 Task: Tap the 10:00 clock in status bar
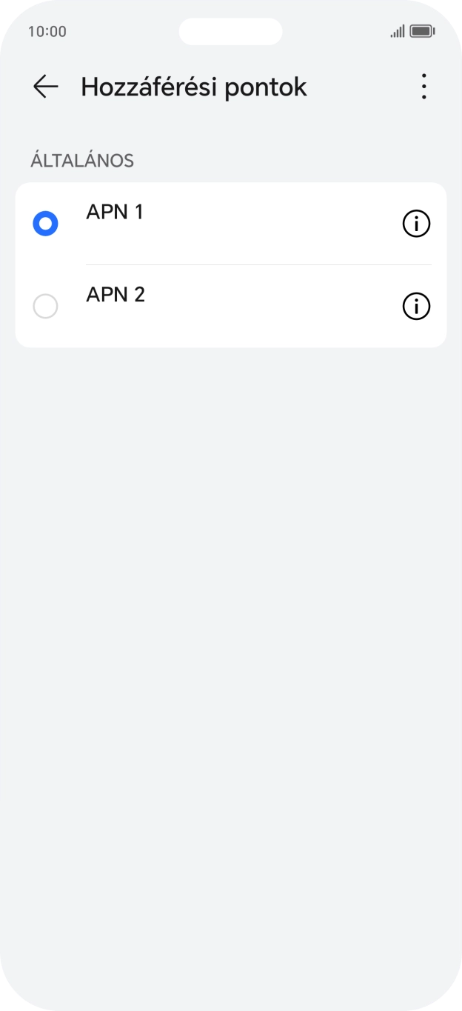point(47,31)
